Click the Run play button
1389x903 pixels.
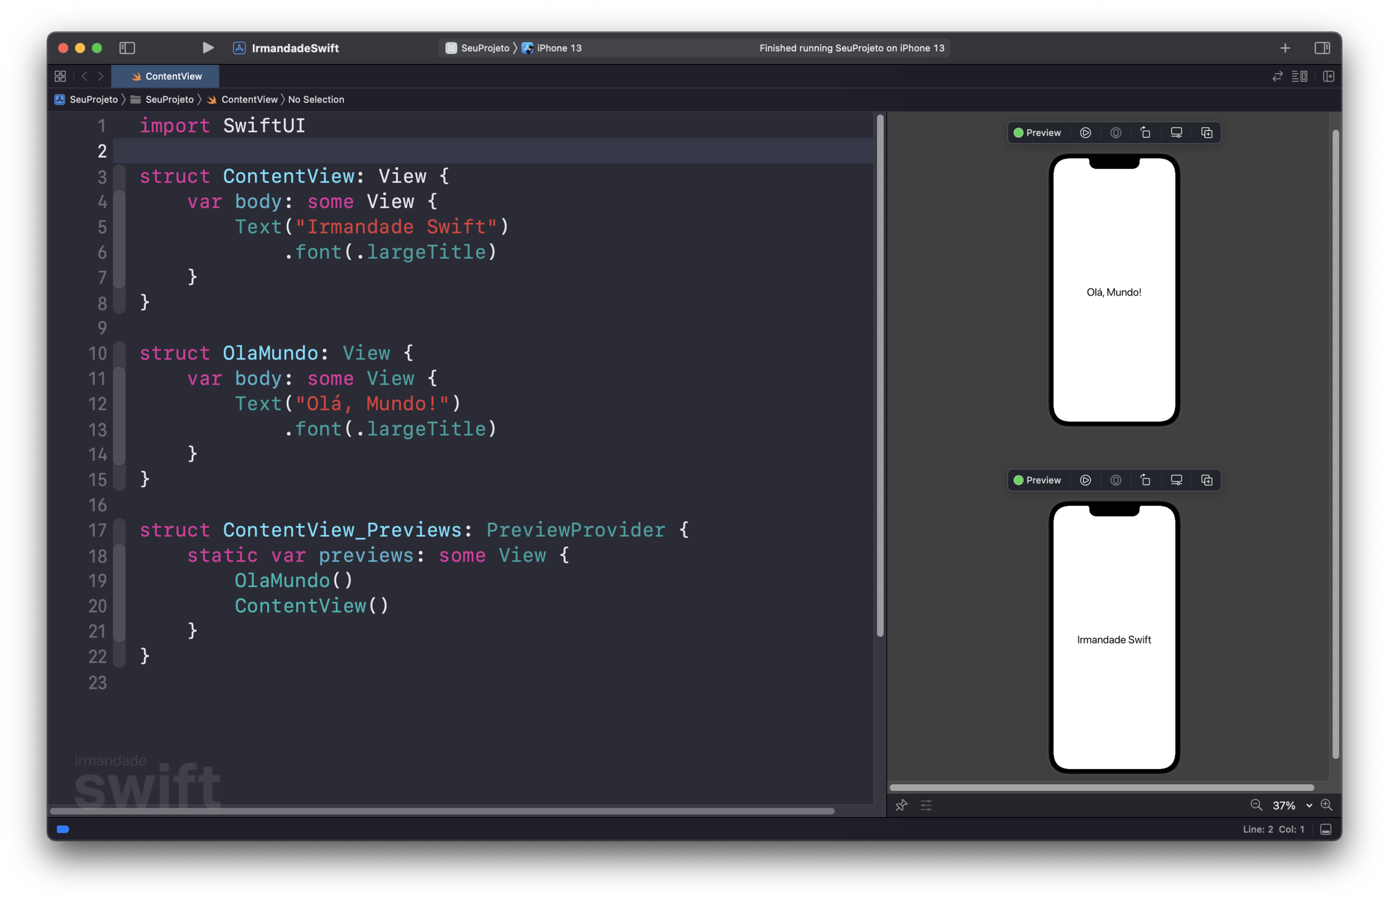208,48
